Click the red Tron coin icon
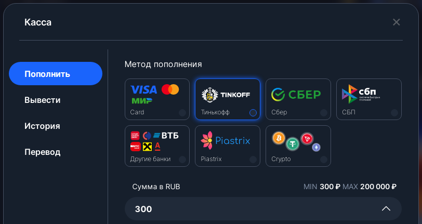This screenshot has height=224, width=422. point(307,139)
